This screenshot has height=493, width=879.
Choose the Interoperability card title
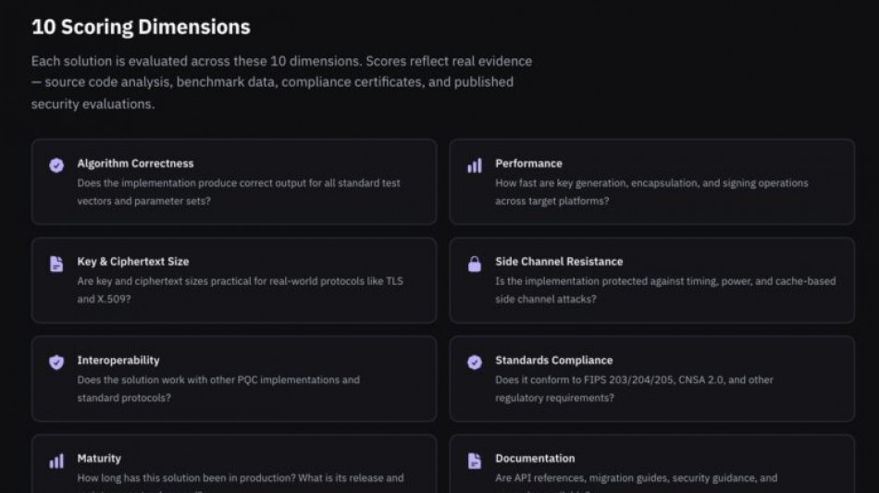118,360
